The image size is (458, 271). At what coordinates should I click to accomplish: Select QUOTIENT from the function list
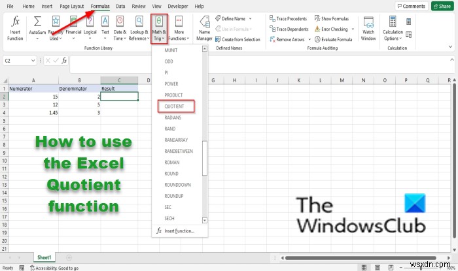click(176, 106)
